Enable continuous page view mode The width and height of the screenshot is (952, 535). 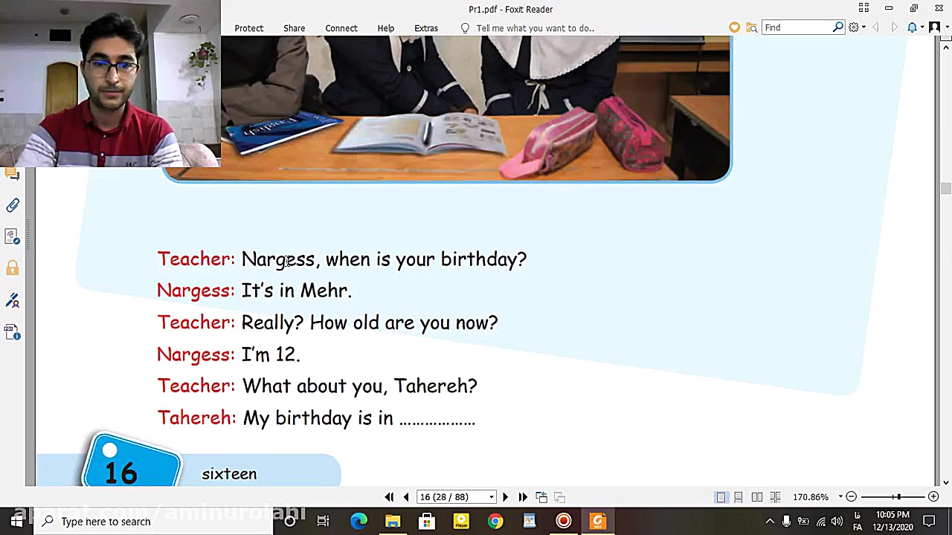point(739,497)
